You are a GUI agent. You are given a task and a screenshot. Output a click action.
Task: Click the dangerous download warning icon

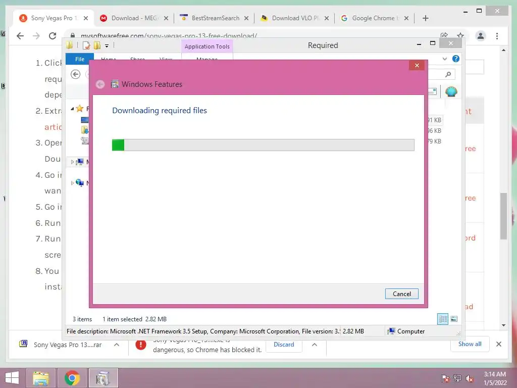[x=141, y=345]
